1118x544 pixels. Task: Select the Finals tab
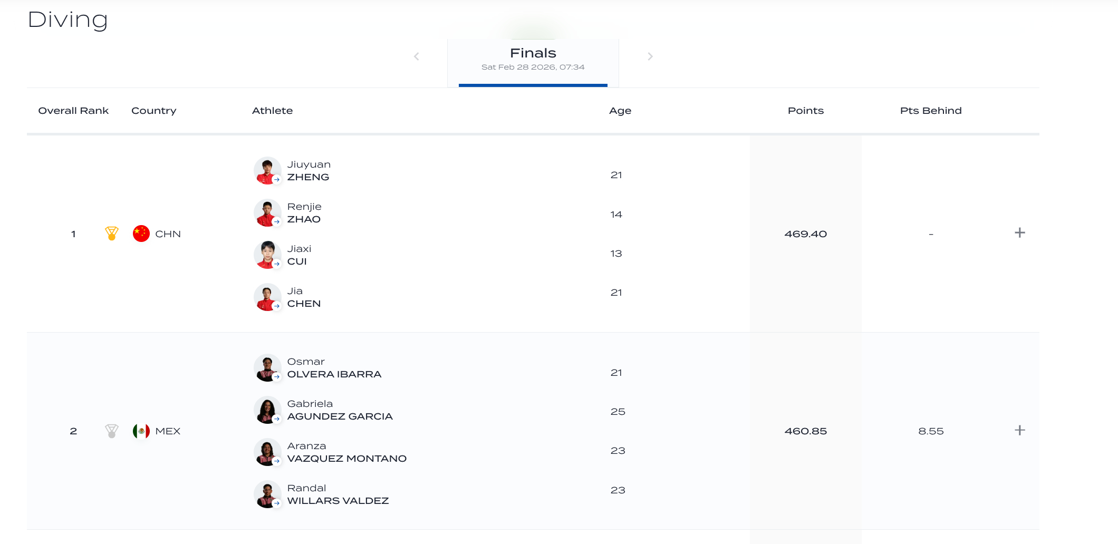(x=533, y=59)
